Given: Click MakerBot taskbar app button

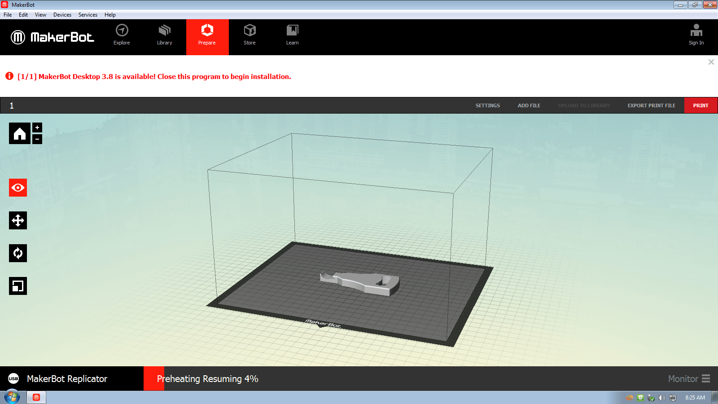Looking at the screenshot, I should (x=36, y=397).
